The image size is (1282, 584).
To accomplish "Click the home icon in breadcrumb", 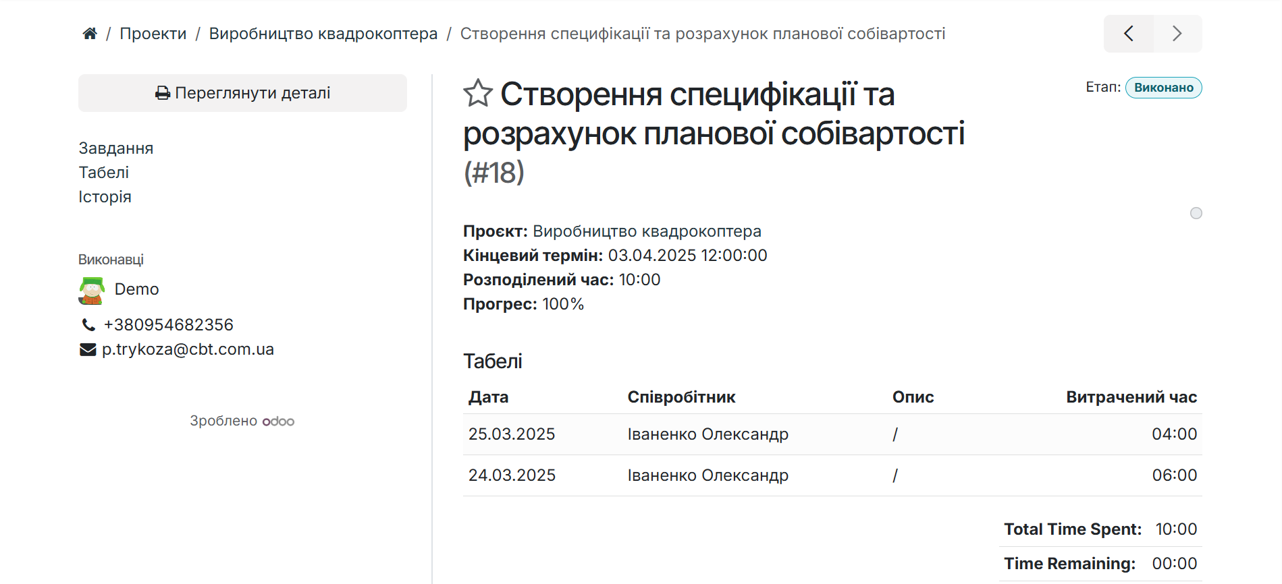I will [x=90, y=34].
